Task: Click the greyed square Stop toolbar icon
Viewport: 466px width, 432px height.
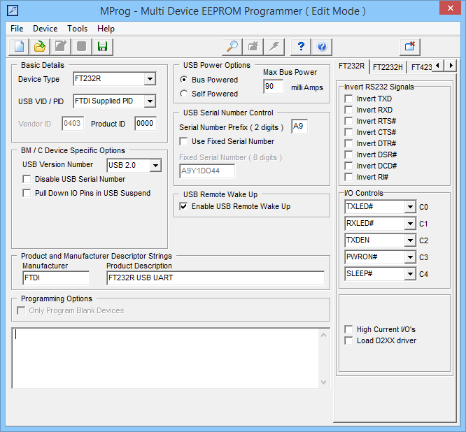Action: pyautogui.click(x=81, y=47)
